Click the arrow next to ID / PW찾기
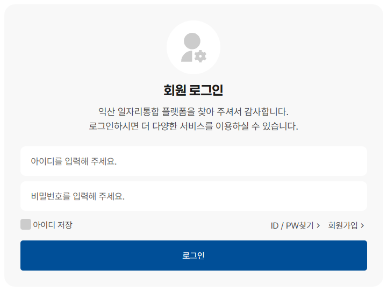Viewport: 387px width, 291px height. click(318, 226)
